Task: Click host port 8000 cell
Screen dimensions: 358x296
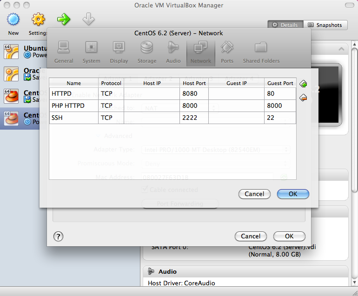Action: pos(194,105)
